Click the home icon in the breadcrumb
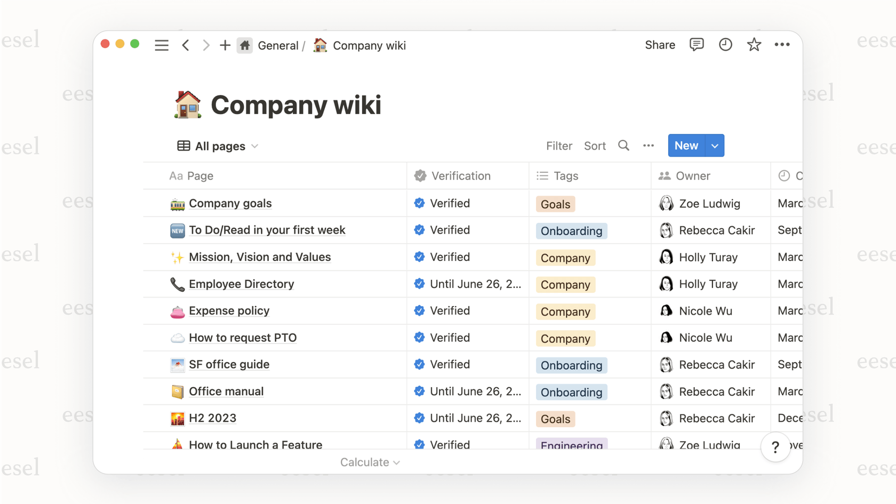This screenshot has width=896, height=504. [x=244, y=45]
